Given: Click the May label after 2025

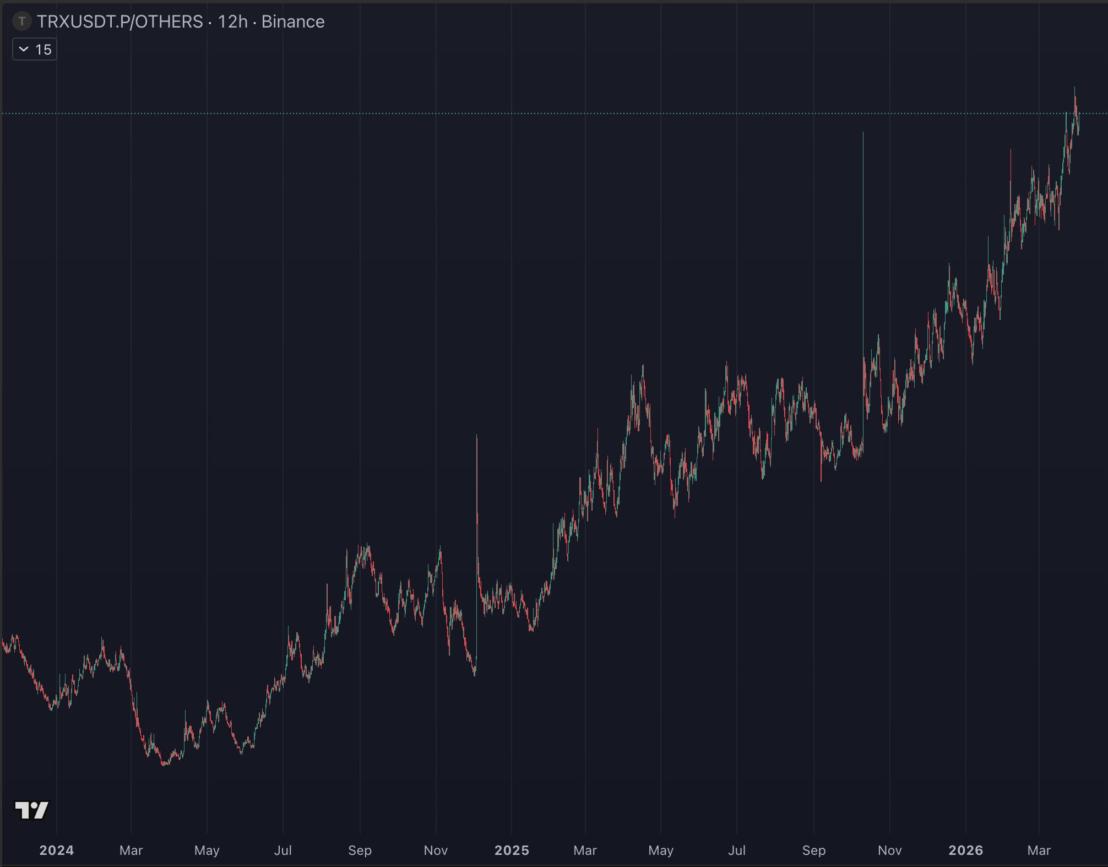Looking at the screenshot, I should point(661,850).
